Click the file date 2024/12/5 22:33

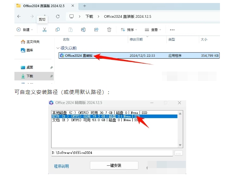pos(142,56)
